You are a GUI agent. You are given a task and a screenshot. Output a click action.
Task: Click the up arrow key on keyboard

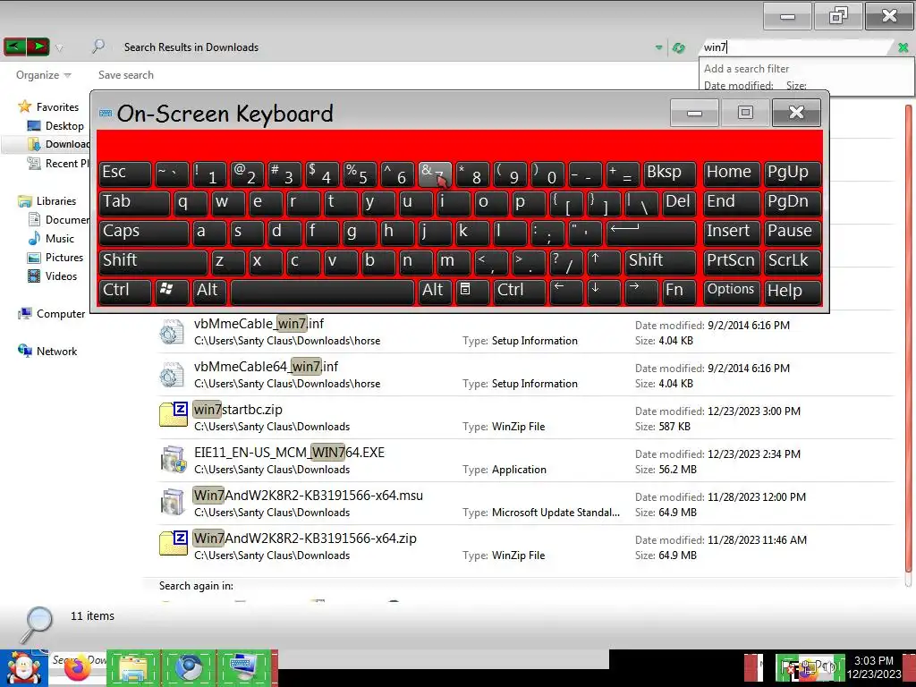604,261
